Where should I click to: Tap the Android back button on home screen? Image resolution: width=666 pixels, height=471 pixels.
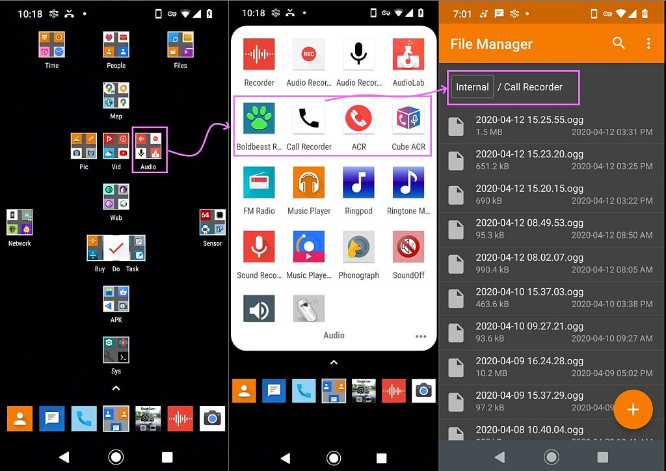64,457
